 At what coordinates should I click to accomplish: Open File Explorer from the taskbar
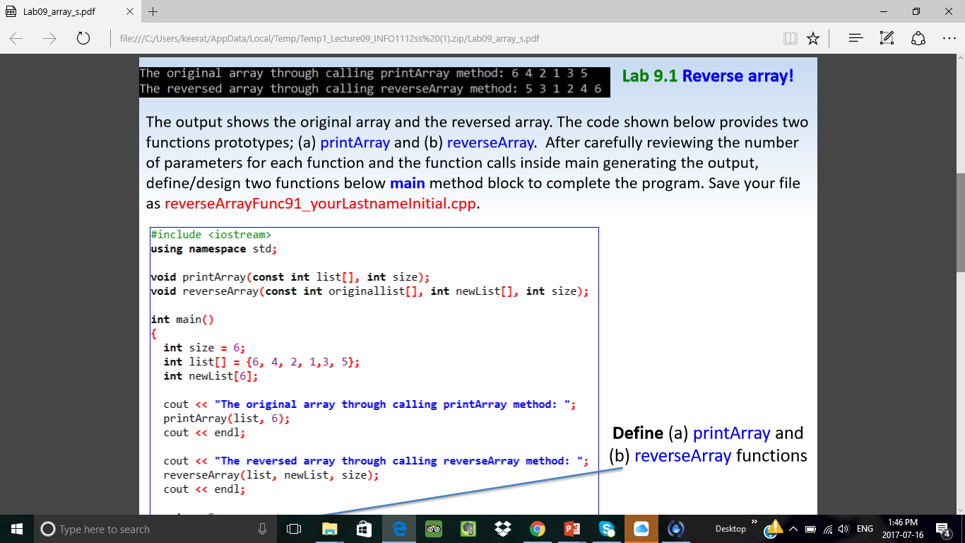[x=330, y=529]
